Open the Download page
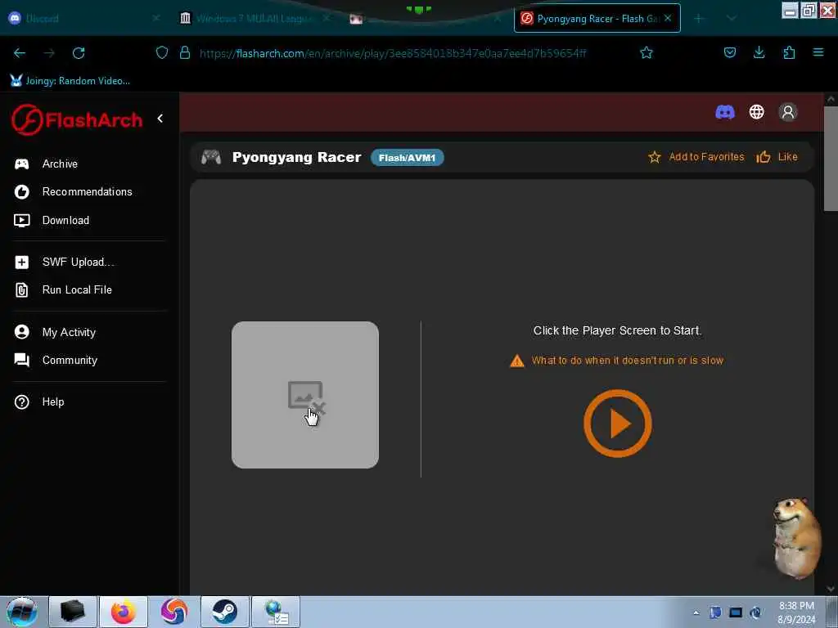 coord(65,220)
